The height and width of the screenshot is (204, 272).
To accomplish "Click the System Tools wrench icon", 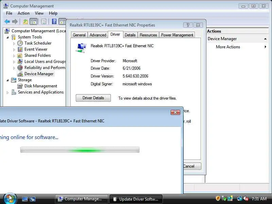I will [14, 37].
